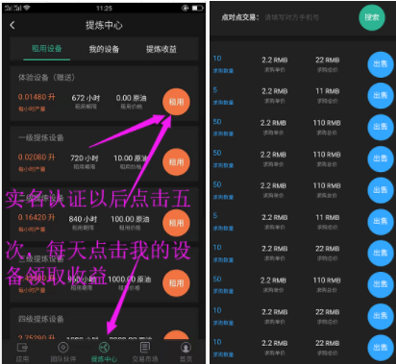This screenshot has height=364, width=396.
Task: Select the 720 小时 rental period
Action: tap(85, 158)
